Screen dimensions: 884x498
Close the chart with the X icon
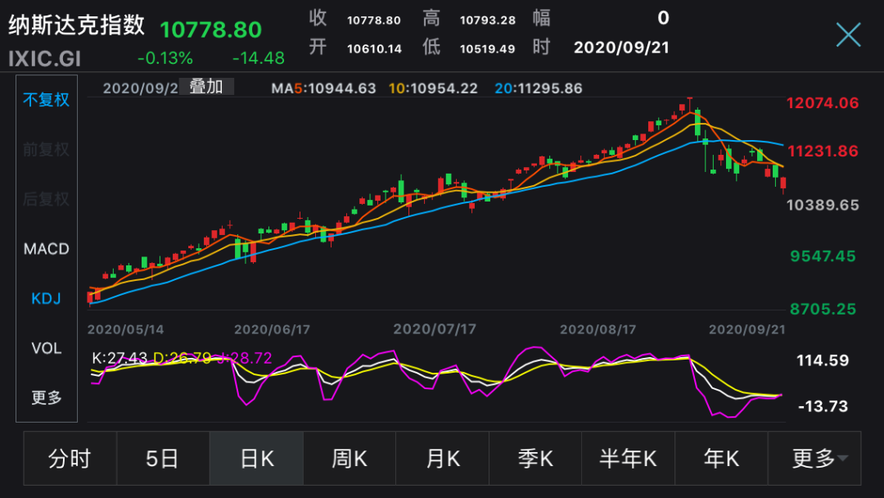click(x=848, y=35)
